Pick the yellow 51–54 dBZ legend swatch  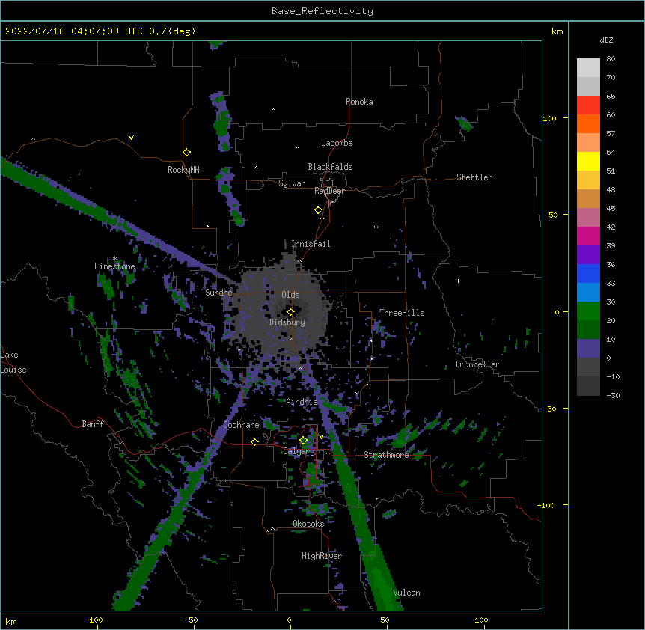coord(588,161)
